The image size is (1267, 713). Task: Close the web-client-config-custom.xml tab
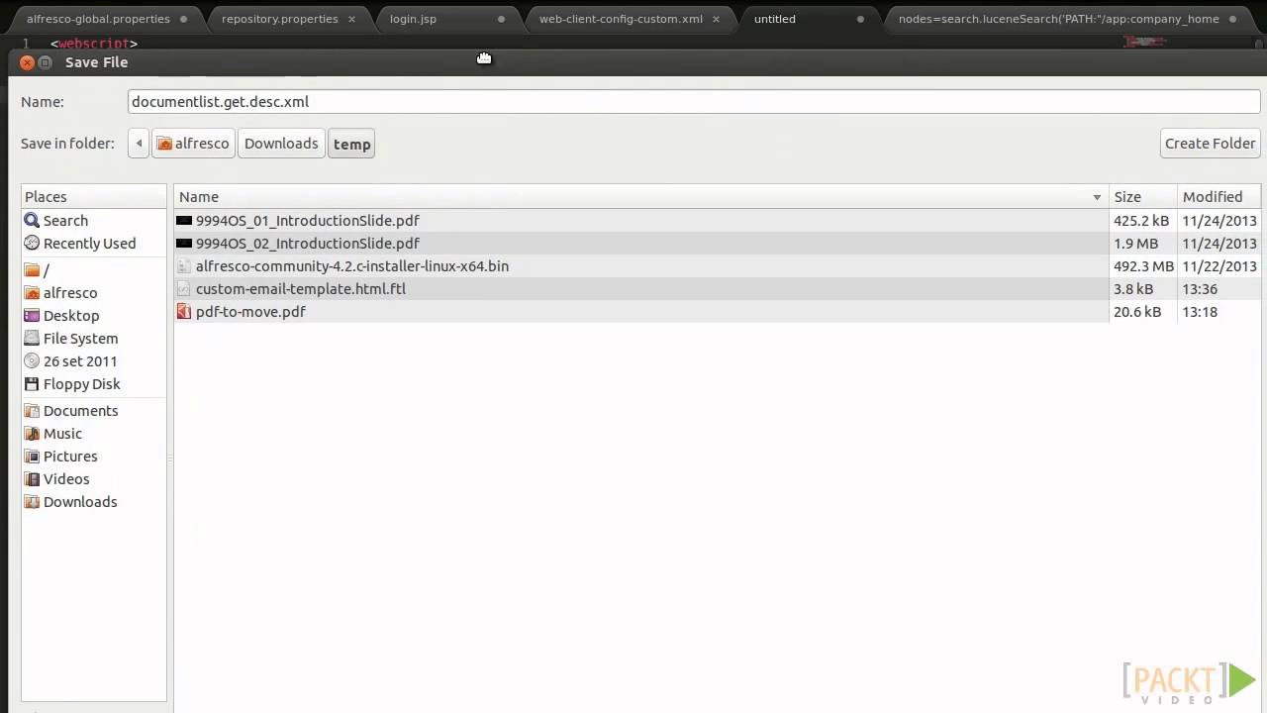pos(716,19)
